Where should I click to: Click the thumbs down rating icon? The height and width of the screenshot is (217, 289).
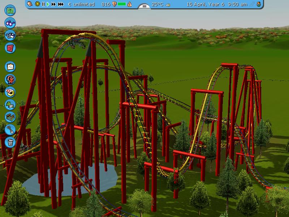[x=114, y=4]
